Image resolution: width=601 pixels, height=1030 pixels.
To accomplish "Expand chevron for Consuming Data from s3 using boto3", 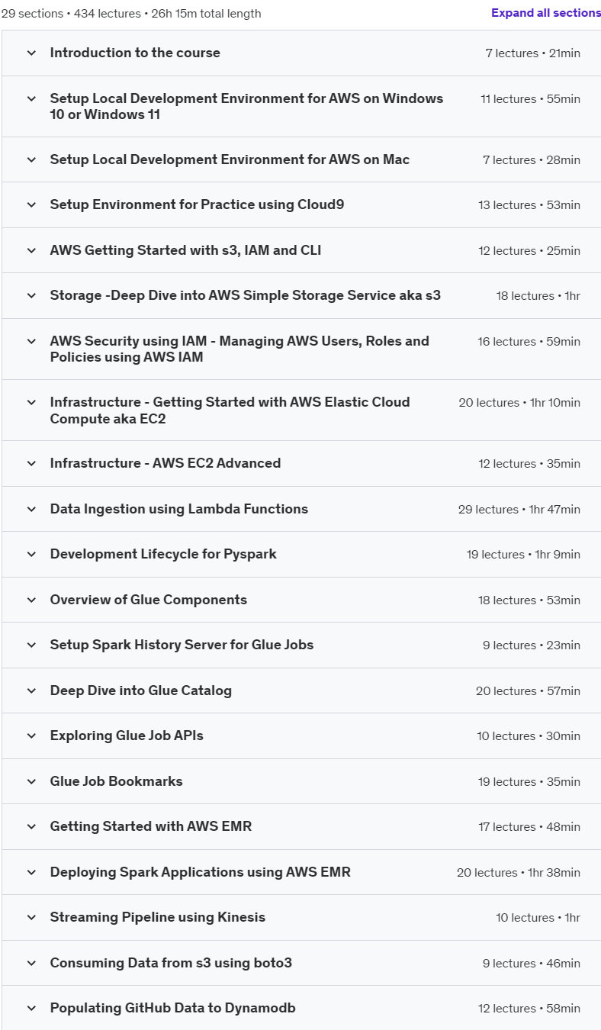I will coord(31,963).
